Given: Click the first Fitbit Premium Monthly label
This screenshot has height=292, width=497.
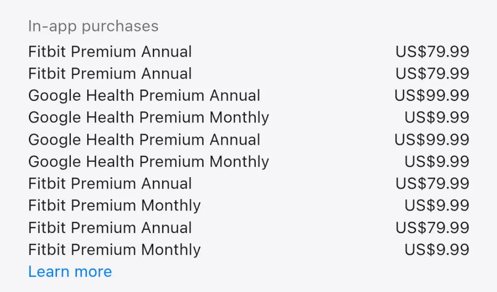Looking at the screenshot, I should [x=114, y=205].
